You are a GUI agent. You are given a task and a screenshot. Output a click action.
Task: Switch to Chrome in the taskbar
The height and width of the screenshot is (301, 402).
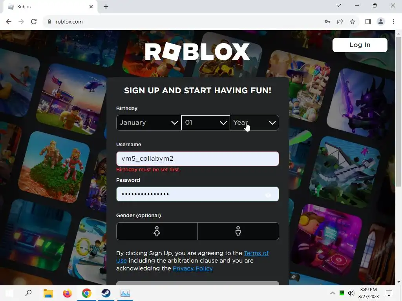coord(87,293)
